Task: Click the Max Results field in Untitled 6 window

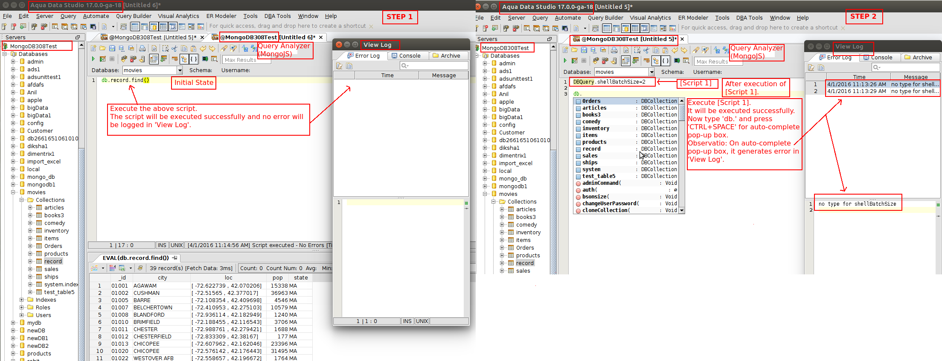Action: [x=246, y=60]
